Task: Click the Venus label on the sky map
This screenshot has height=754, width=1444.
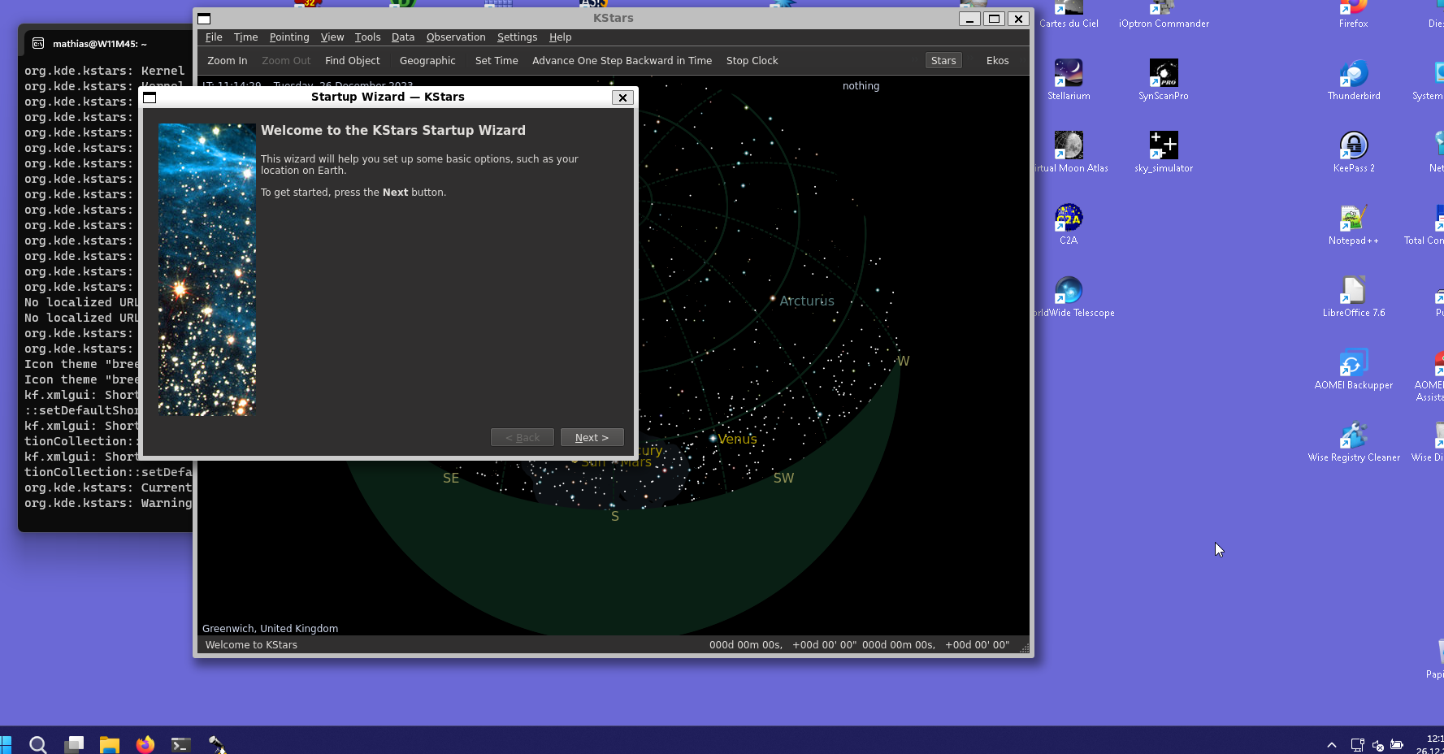Action: tap(738, 440)
